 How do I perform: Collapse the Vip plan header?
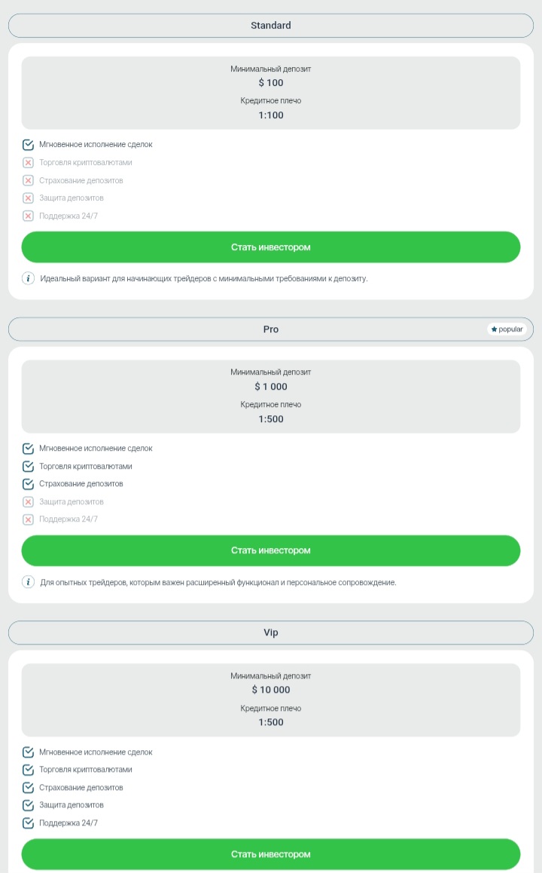(270, 632)
